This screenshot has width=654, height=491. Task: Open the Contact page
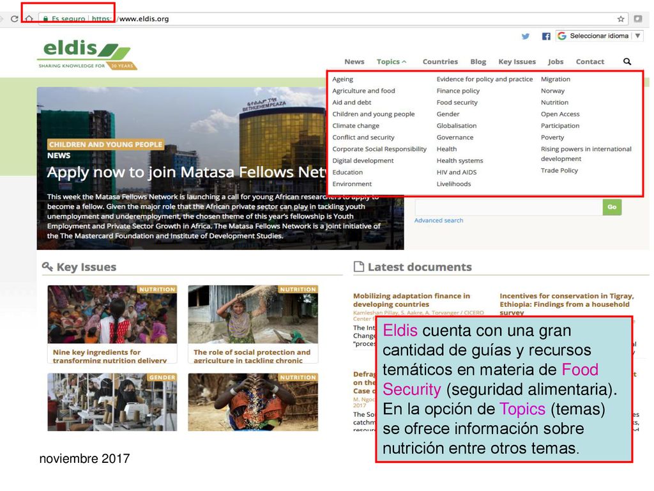point(589,62)
